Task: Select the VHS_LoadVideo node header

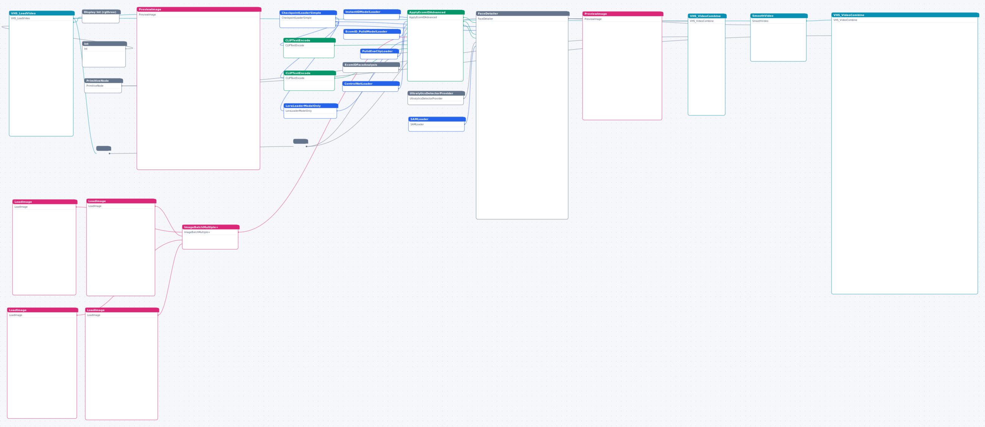Action: (42, 13)
